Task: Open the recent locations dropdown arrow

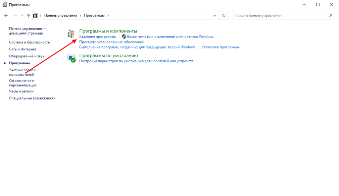Action: click(x=22, y=16)
